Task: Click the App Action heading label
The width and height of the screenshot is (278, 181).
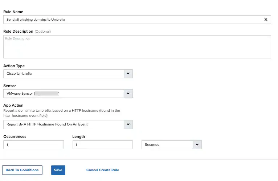Action: click(x=13, y=105)
